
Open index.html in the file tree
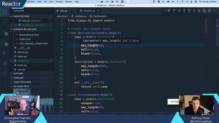click(x=31, y=39)
